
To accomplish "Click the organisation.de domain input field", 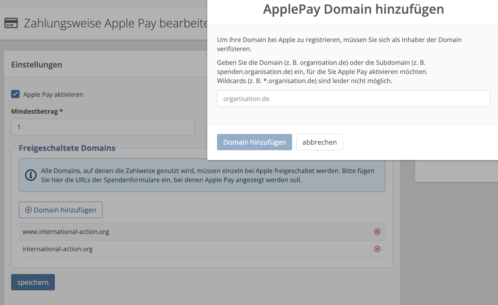I will 353,98.
